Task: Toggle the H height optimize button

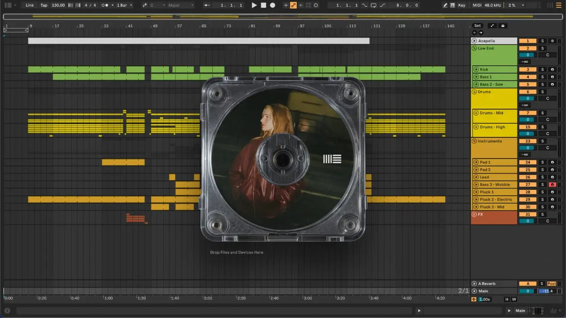Action: click(x=507, y=299)
